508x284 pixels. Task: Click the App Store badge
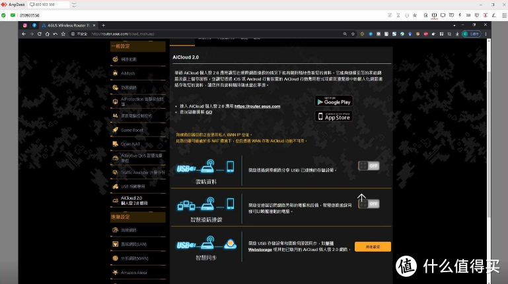pos(334,117)
